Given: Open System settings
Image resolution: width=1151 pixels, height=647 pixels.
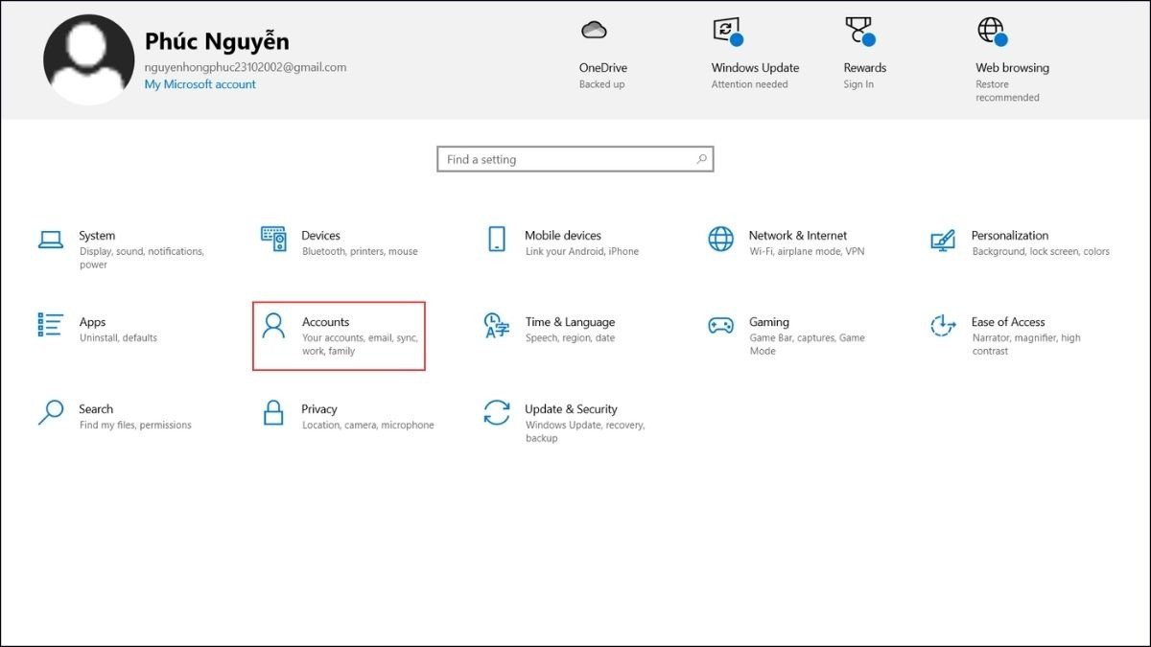Looking at the screenshot, I should [96, 235].
